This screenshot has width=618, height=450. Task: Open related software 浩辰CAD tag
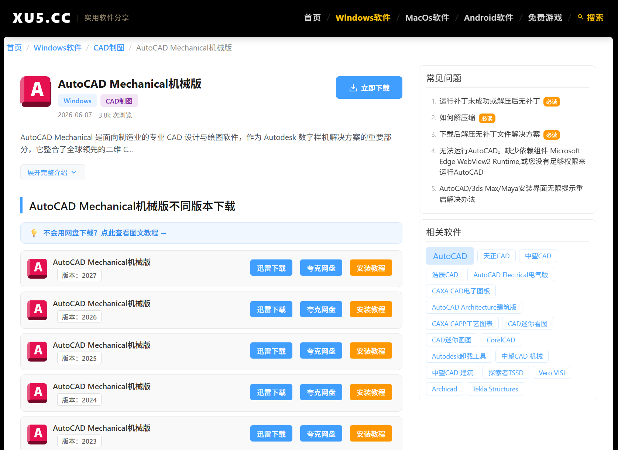(x=445, y=275)
